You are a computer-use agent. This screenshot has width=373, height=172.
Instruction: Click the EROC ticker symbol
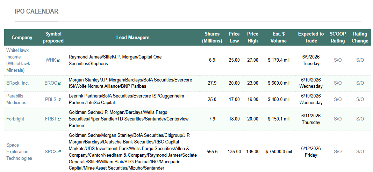pyautogui.click(x=51, y=83)
